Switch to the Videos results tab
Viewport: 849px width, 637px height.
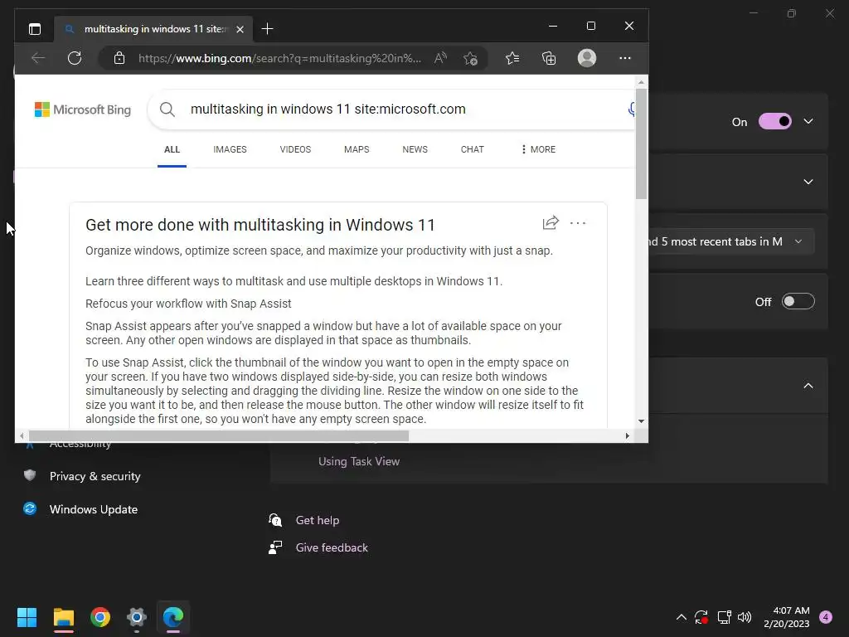(x=295, y=149)
